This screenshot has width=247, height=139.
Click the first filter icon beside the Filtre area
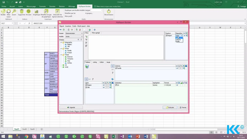click(86, 37)
